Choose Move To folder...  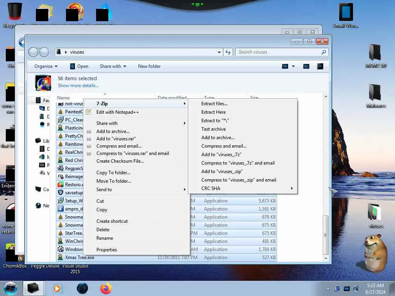coord(114,181)
